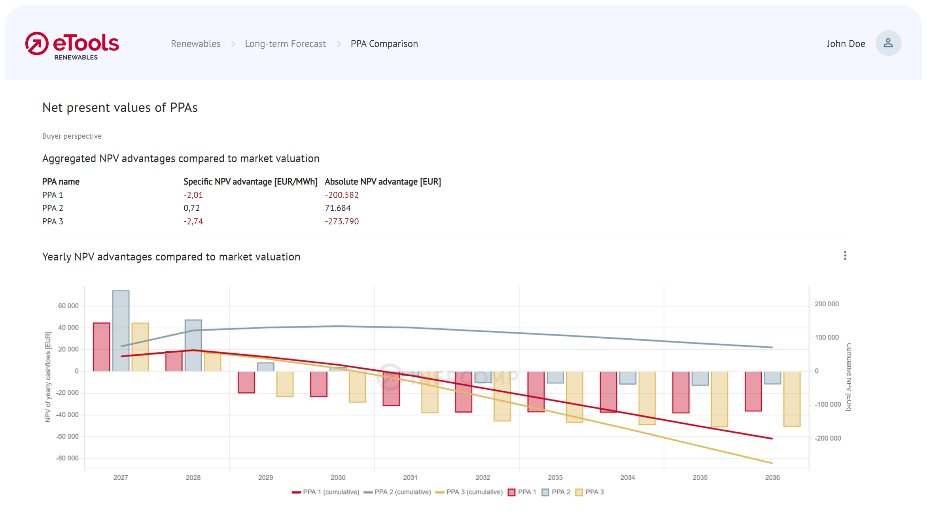Viewport: 927px width, 526px height.
Task: Click the chevron after Renewables breadcrumb
Action: point(233,43)
